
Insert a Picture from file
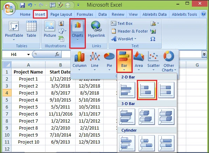50,29
